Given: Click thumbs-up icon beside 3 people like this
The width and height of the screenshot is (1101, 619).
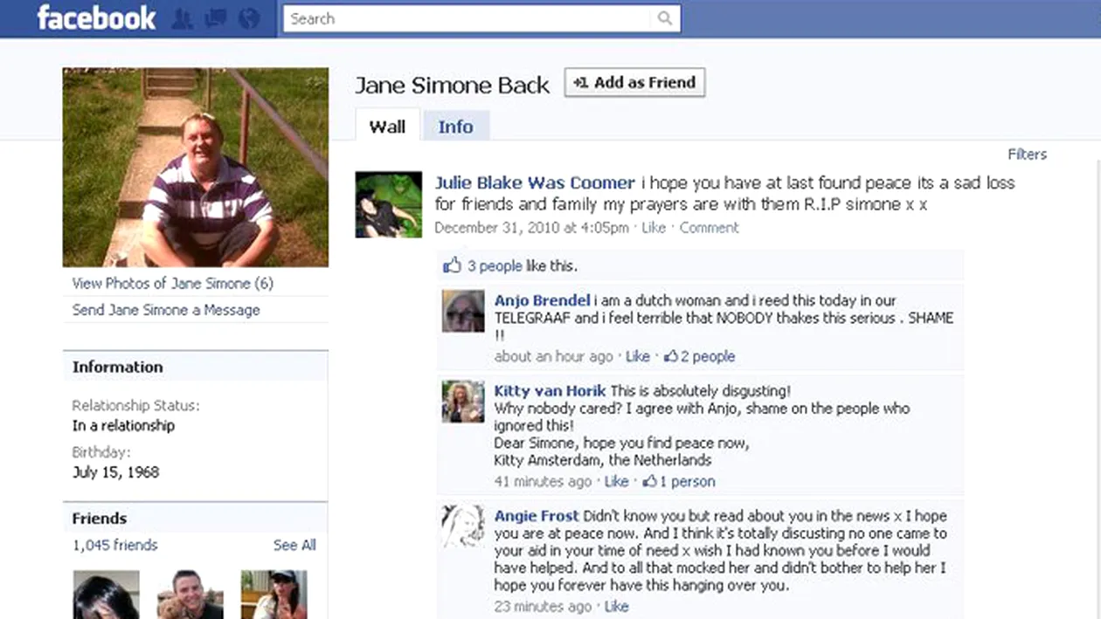Looking at the screenshot, I should click(452, 265).
